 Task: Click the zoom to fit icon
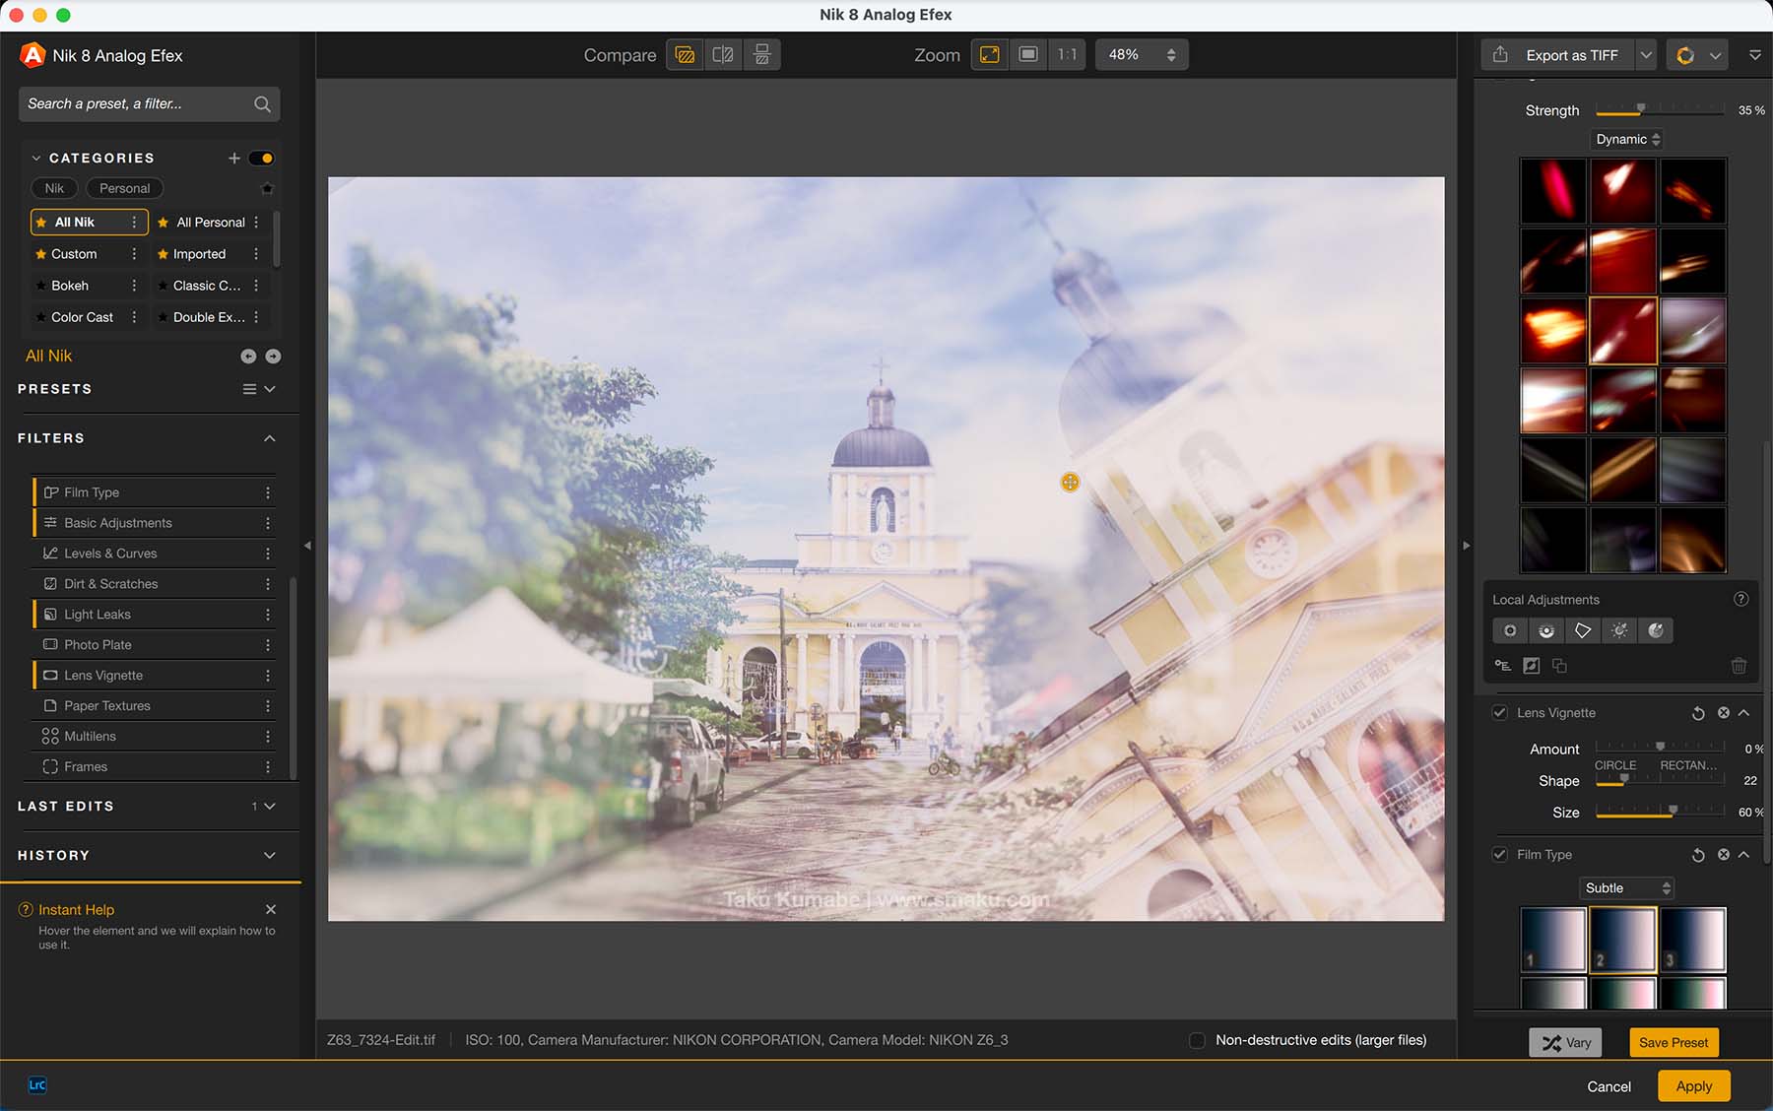point(990,55)
